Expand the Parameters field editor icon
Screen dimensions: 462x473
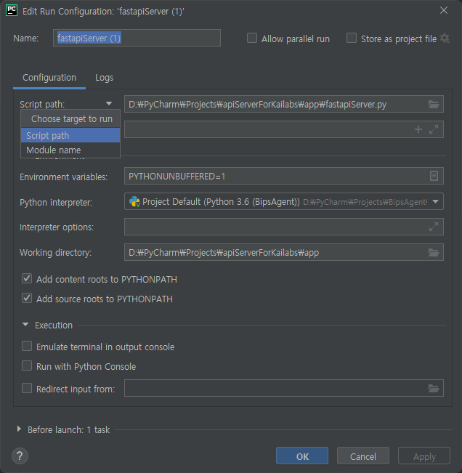(434, 129)
